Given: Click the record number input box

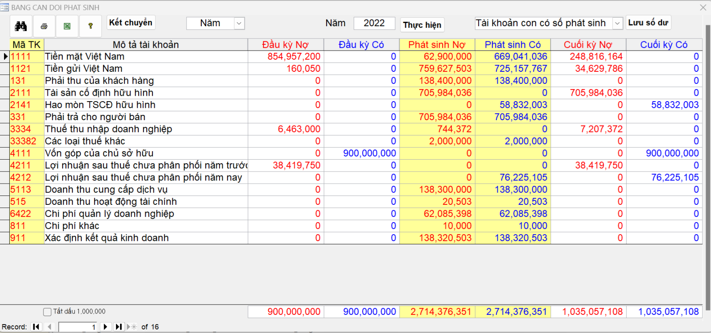Looking at the screenshot, I should point(78,327).
